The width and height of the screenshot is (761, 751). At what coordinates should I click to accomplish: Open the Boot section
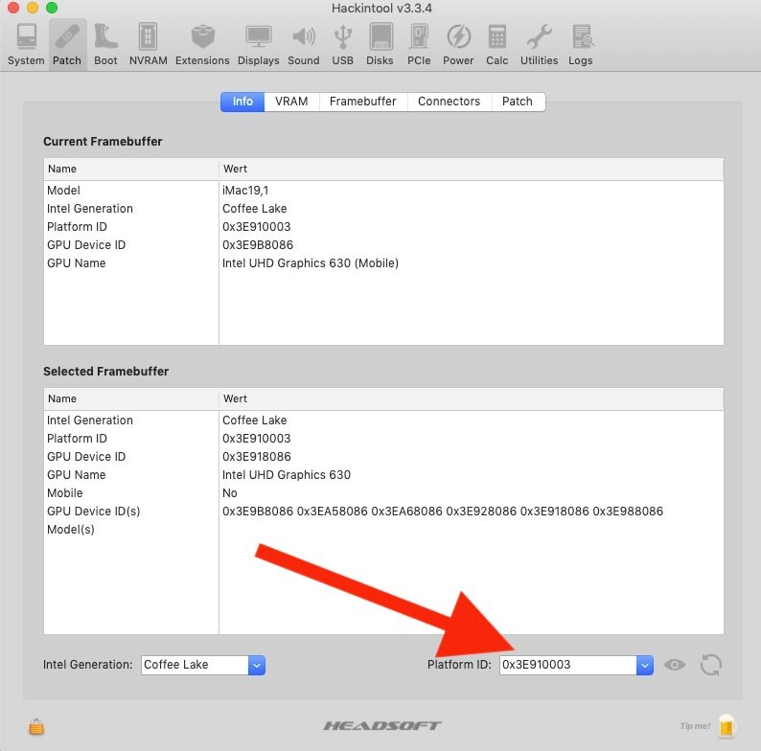[x=105, y=45]
